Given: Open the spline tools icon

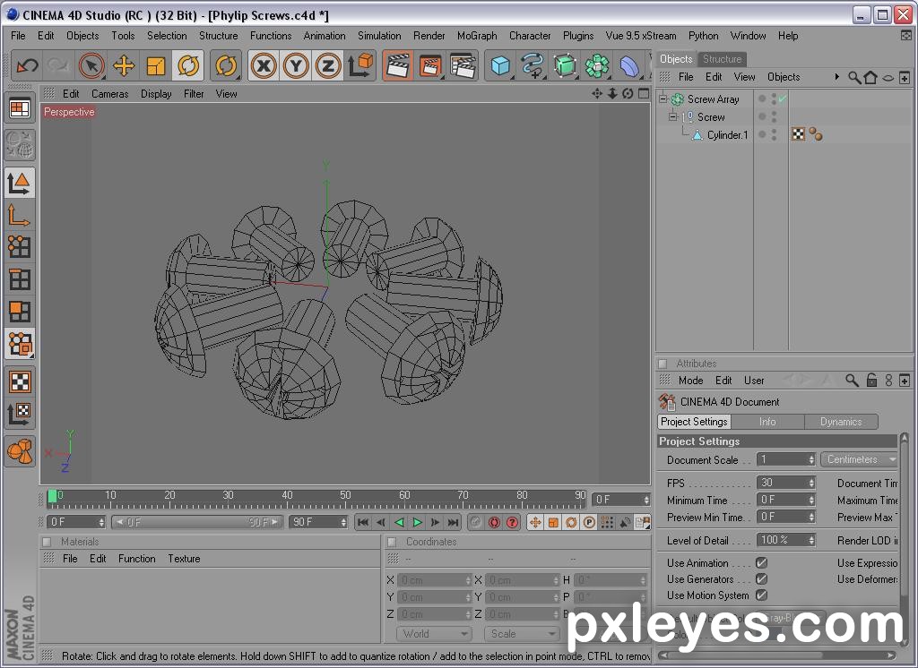Looking at the screenshot, I should (533, 65).
